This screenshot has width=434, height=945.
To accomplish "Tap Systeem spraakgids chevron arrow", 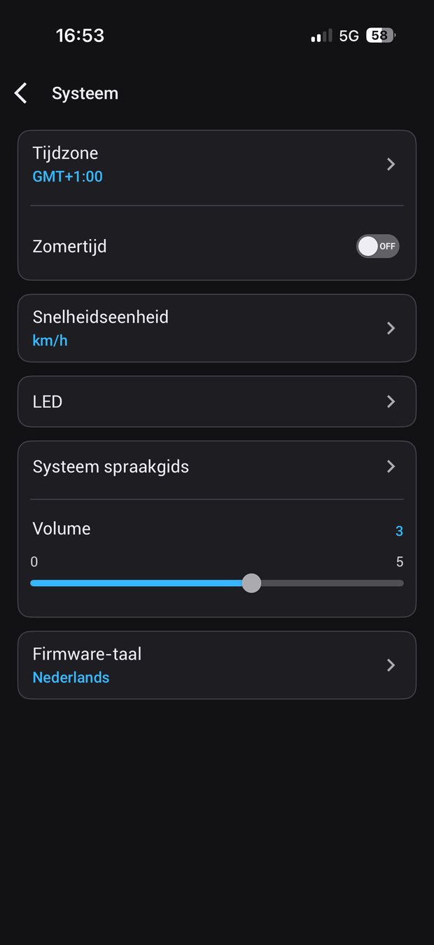I will click(x=391, y=467).
